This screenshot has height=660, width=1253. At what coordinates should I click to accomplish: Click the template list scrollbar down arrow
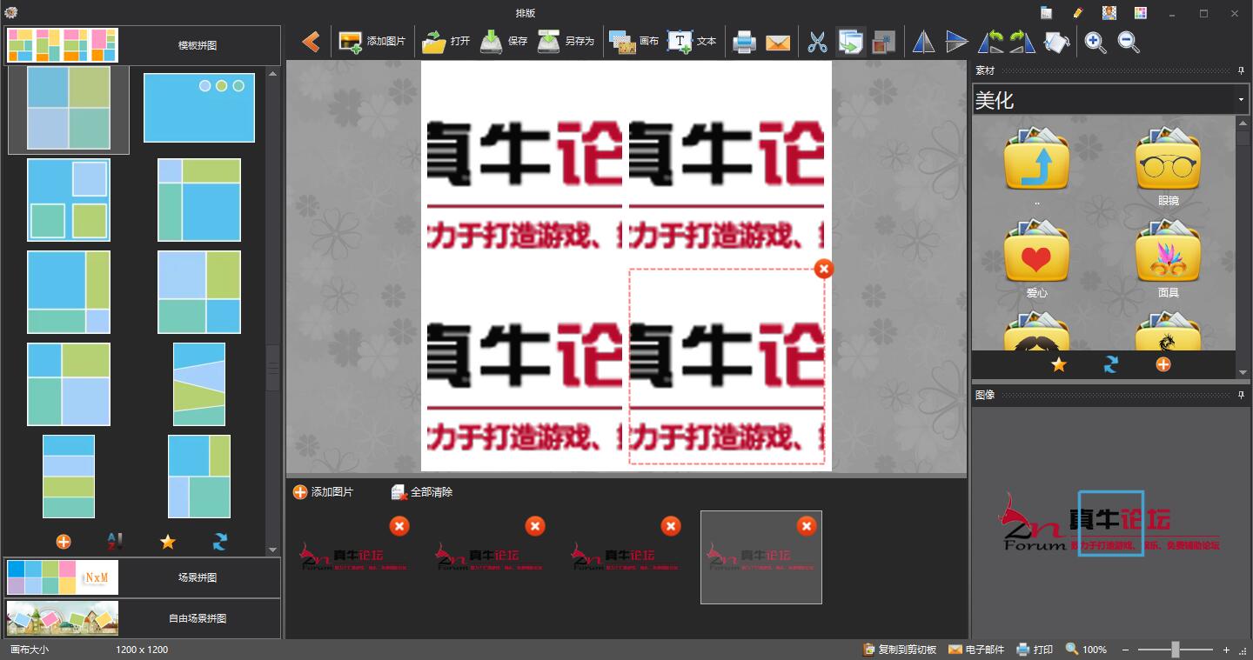272,550
